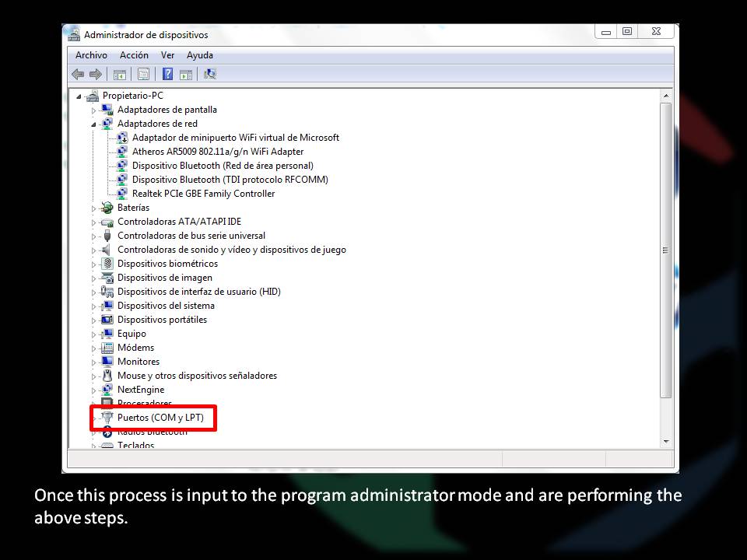Image resolution: width=747 pixels, height=560 pixels.
Task: Click the Módems category icon
Action: [x=107, y=348]
